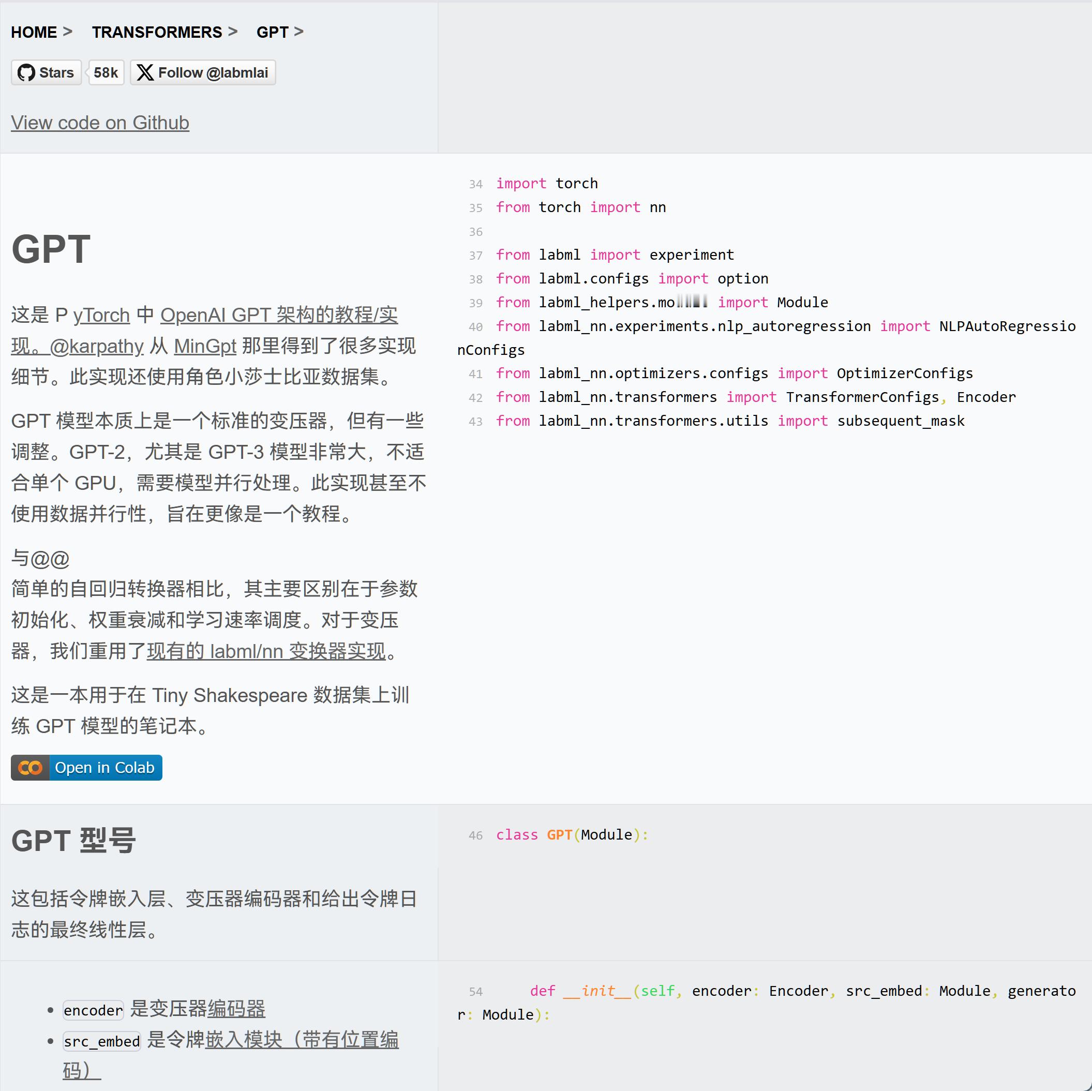Open the HOME breadcrumb link
Viewport: 1092px width, 1091px height.
(34, 32)
